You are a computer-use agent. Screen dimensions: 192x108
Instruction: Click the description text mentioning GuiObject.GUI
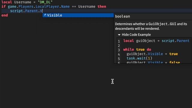151,26
